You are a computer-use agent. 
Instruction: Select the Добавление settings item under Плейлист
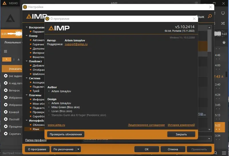point(38,66)
